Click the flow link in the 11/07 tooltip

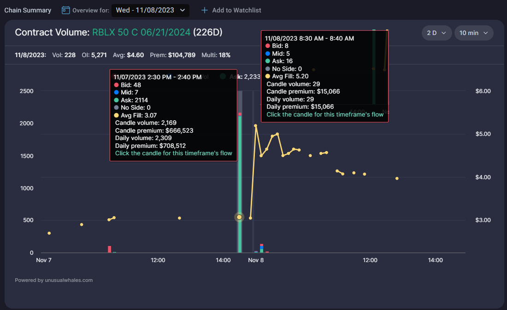coord(173,153)
